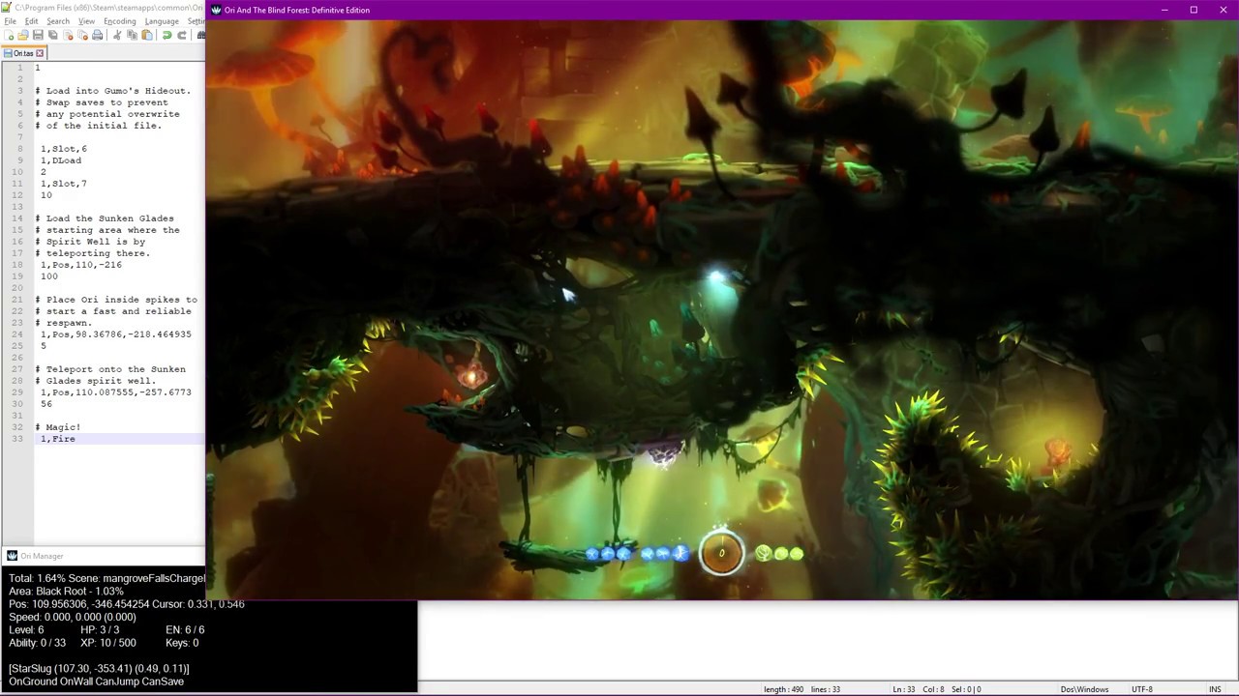Click the Dos\Windows line-ending status field
Viewport: 1239px width, 696px height.
point(1084,689)
